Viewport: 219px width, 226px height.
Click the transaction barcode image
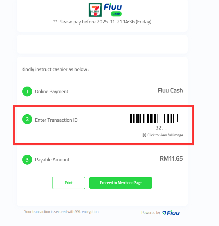click(x=154, y=118)
